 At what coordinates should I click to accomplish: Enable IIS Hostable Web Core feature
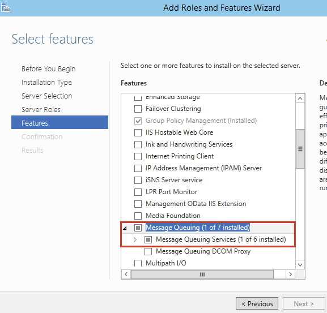click(x=138, y=132)
